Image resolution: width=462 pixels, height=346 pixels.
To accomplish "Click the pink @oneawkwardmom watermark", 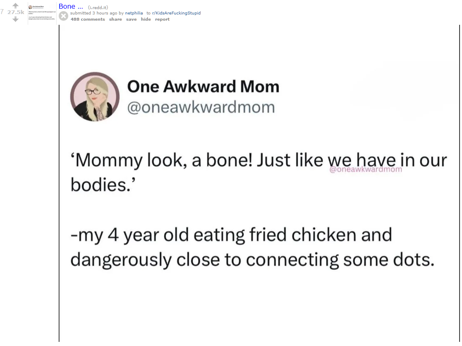I will click(366, 169).
